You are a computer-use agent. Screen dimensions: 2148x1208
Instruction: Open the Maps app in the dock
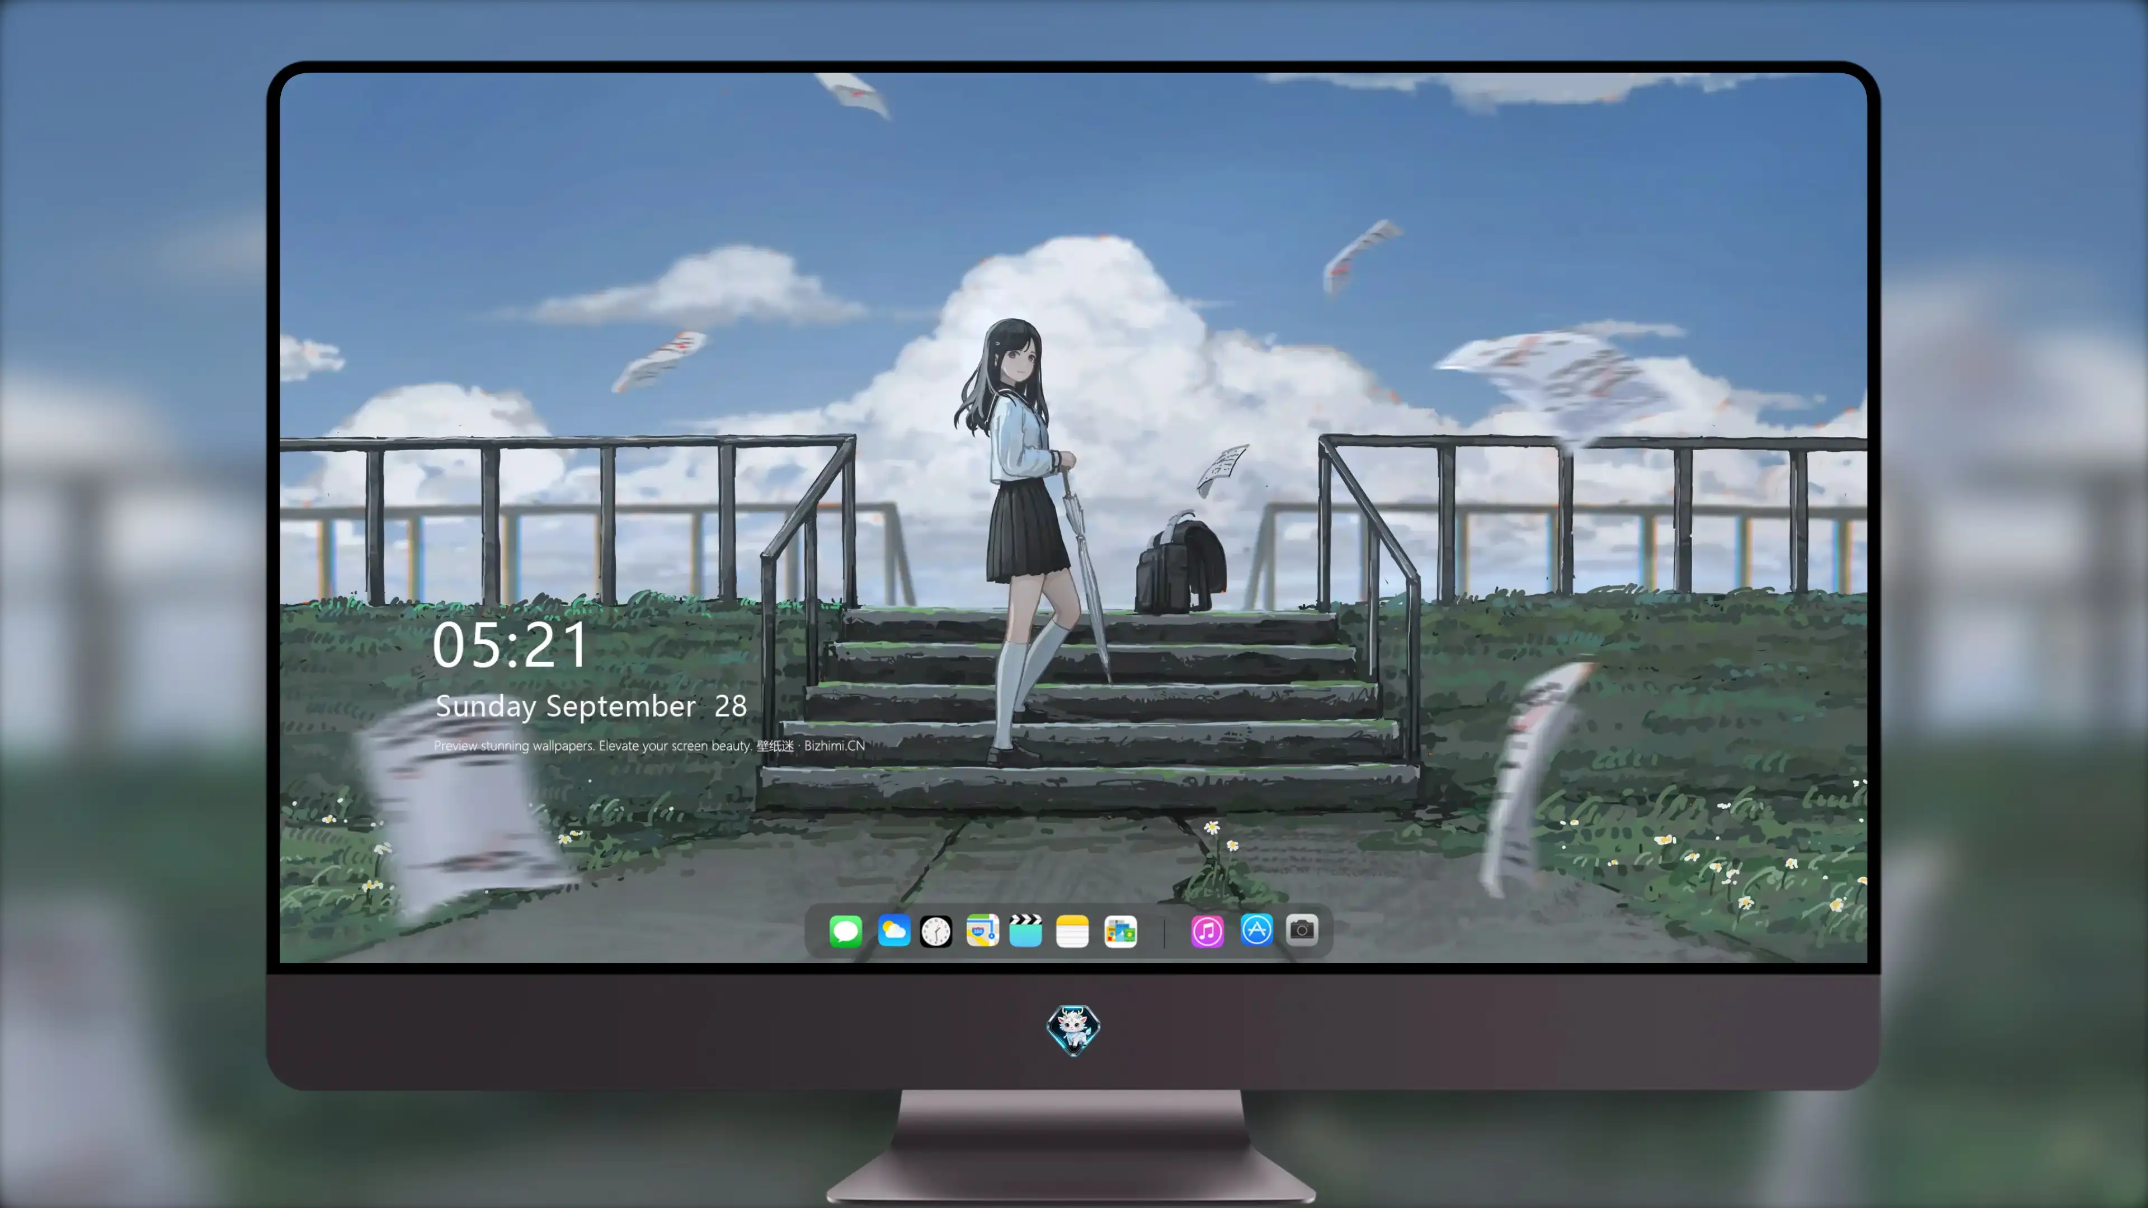pos(982,931)
